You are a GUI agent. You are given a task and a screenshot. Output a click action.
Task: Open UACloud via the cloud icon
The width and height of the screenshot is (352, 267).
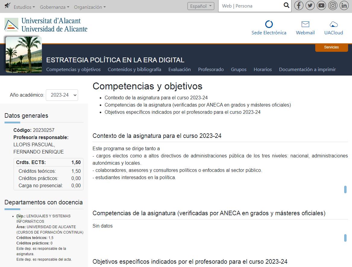[x=333, y=25]
